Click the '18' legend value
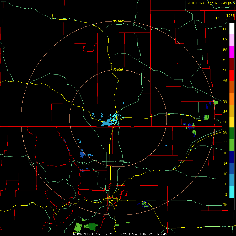Image resolution: width=236 pixels, height=236 pixels. [x=225, y=153]
